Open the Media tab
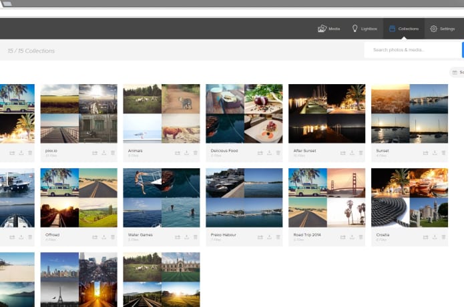This screenshot has height=307, width=464. pyautogui.click(x=328, y=29)
